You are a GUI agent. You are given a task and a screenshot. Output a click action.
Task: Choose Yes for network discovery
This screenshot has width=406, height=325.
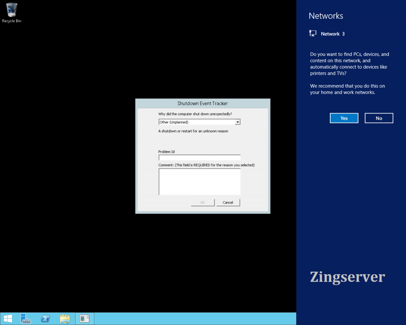click(344, 118)
